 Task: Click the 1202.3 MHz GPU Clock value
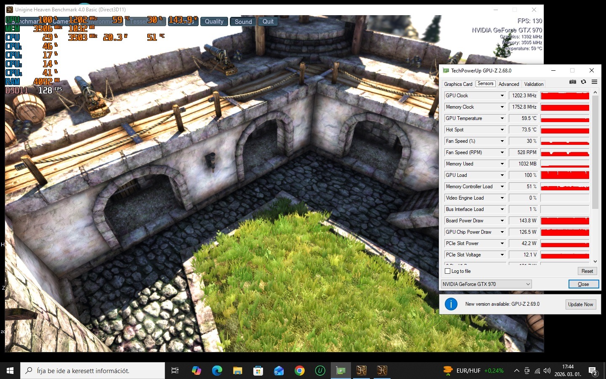(524, 96)
